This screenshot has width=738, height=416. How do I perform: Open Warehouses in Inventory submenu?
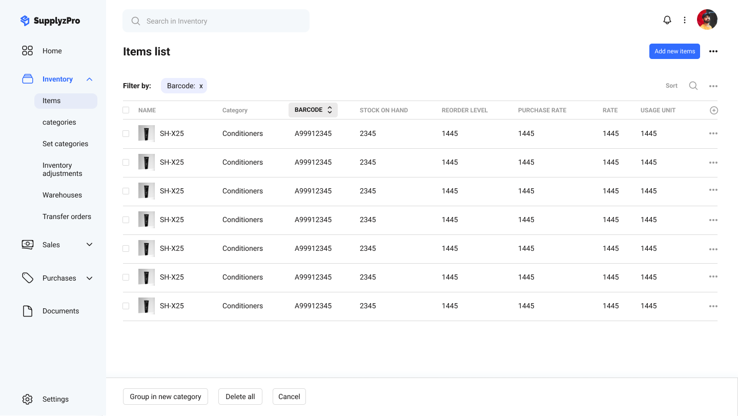point(62,195)
